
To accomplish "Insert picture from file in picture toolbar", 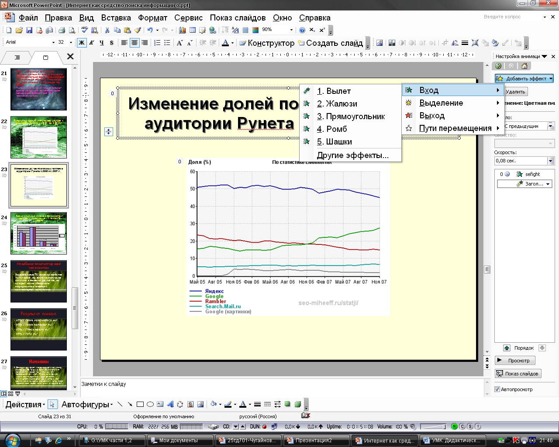I will click(x=379, y=43).
